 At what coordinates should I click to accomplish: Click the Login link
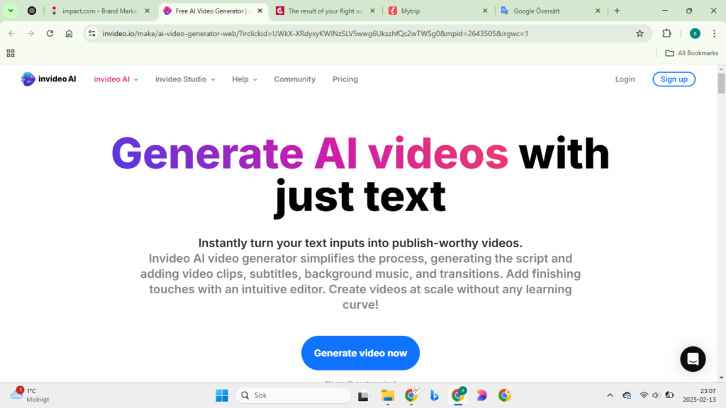pyautogui.click(x=625, y=79)
